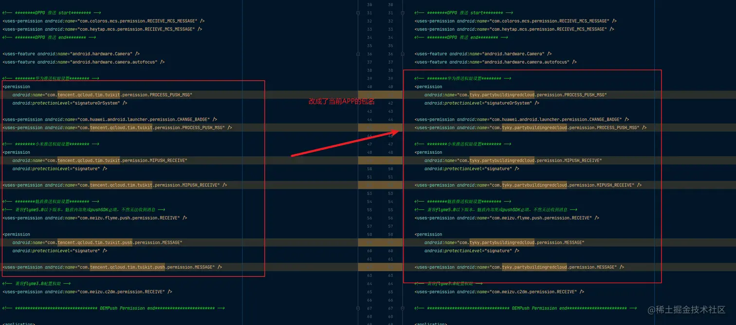Click right pane OPPO 推送 start comment

click(463, 13)
